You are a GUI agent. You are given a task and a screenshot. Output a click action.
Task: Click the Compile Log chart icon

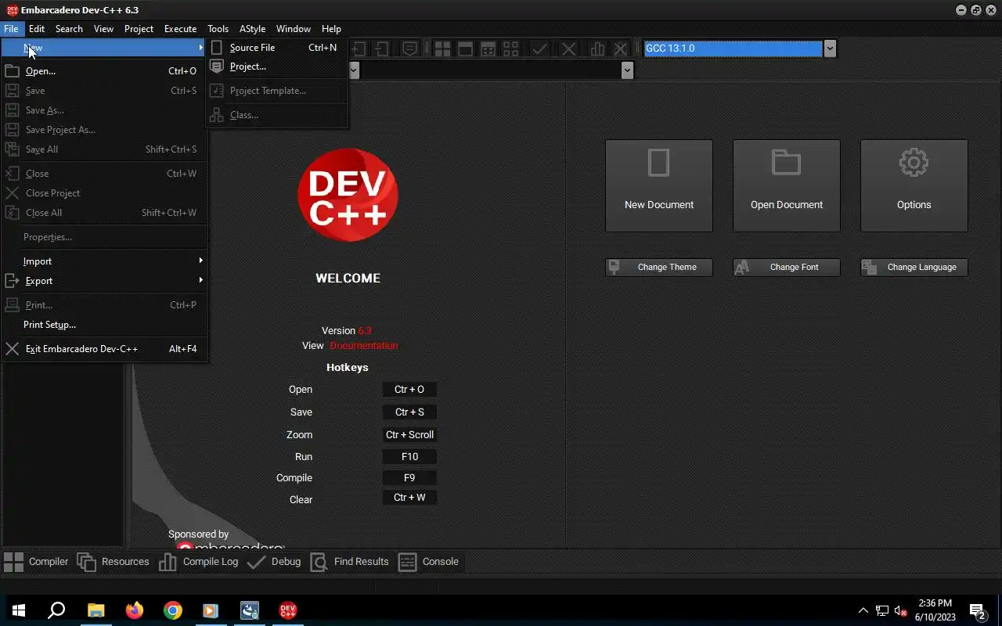[x=168, y=561]
